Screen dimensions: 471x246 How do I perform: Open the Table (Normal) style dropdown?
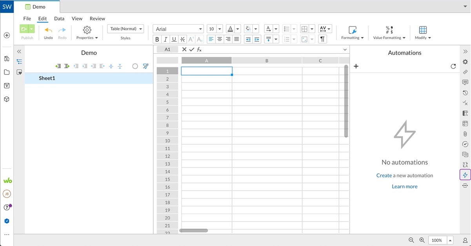125,29
